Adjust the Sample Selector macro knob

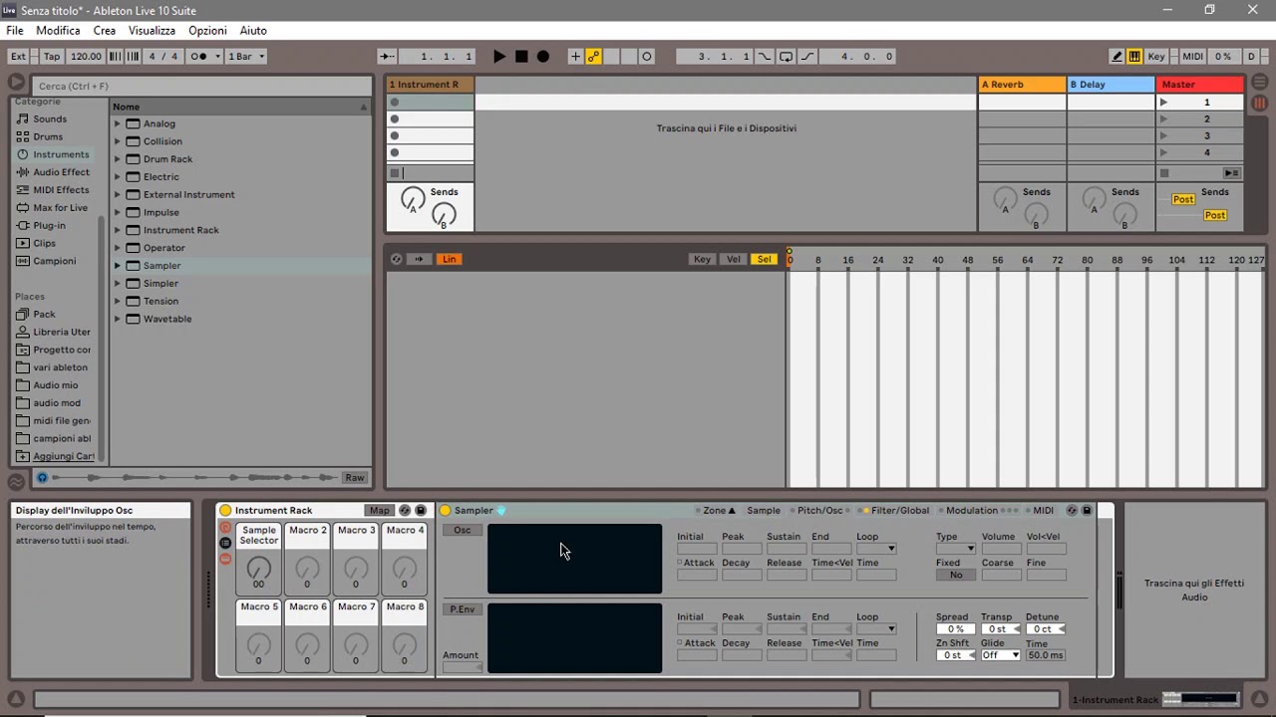(x=258, y=568)
